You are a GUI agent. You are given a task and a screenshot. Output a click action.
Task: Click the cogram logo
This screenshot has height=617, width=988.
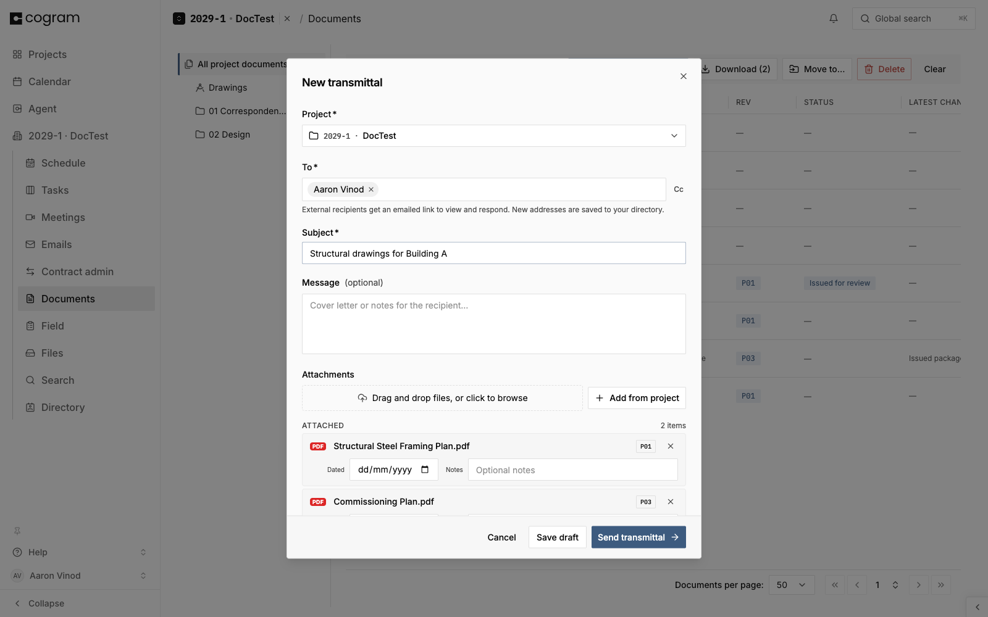coord(45,19)
